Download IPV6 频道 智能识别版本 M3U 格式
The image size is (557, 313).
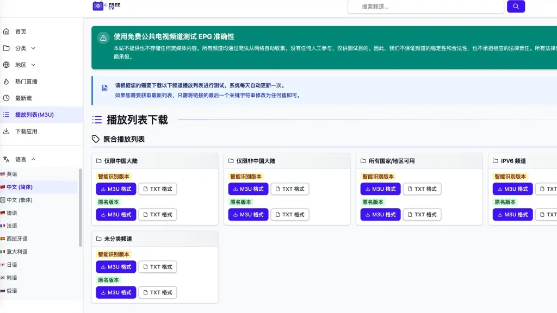coord(512,189)
